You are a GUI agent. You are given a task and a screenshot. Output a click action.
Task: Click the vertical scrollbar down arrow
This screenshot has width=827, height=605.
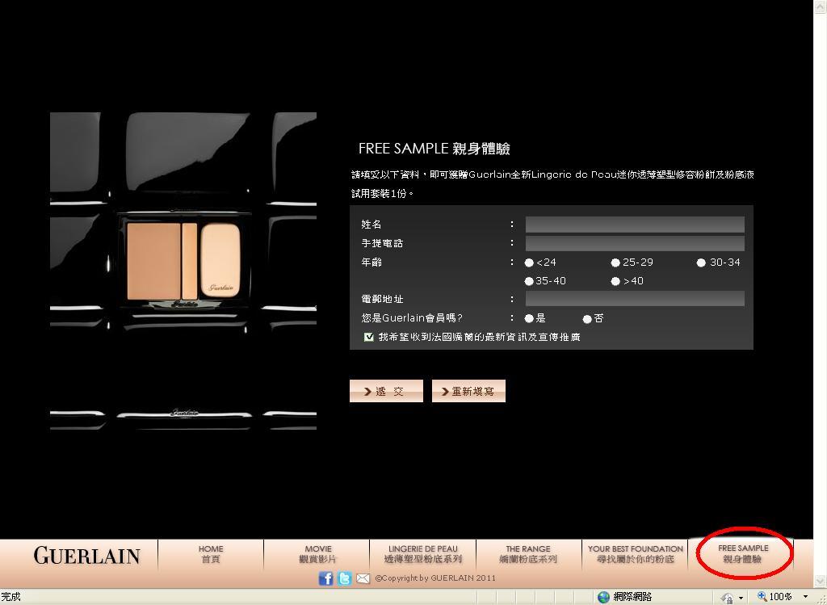[821, 581]
